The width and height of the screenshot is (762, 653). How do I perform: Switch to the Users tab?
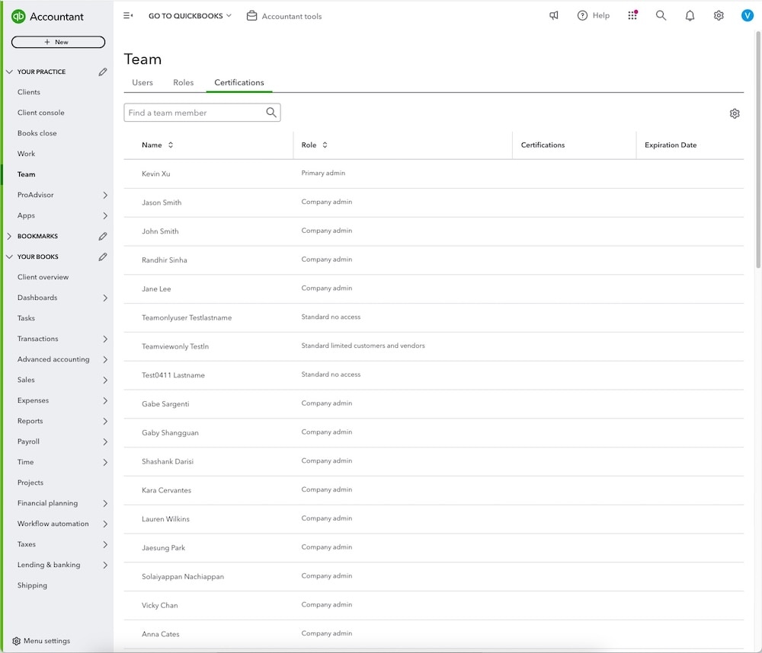(x=142, y=82)
